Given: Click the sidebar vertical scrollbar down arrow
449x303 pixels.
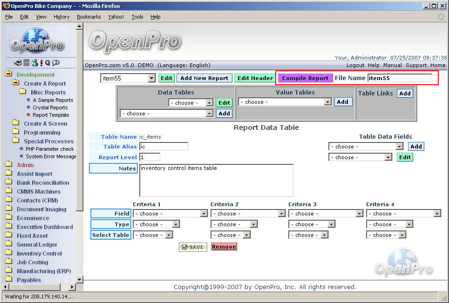Looking at the screenshot, I should [x=79, y=279].
